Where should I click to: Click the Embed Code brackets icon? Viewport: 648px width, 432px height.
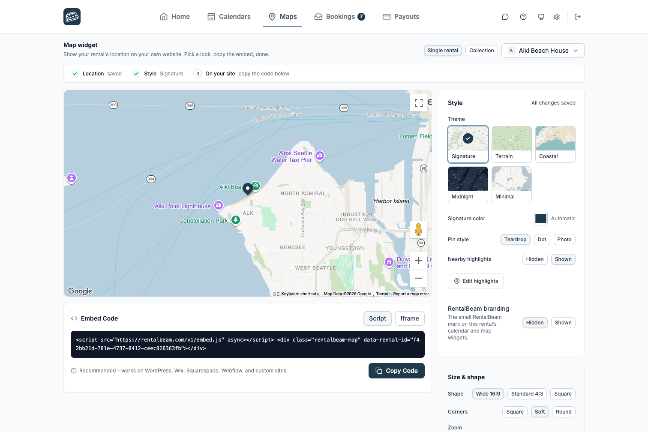pyautogui.click(x=74, y=318)
